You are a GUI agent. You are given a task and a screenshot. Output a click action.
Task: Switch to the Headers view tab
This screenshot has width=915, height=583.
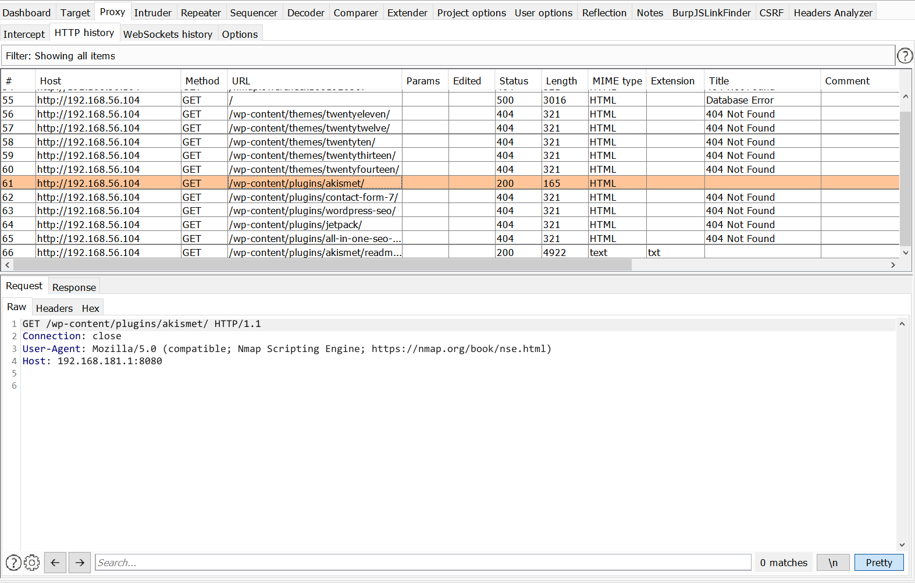pyautogui.click(x=54, y=308)
